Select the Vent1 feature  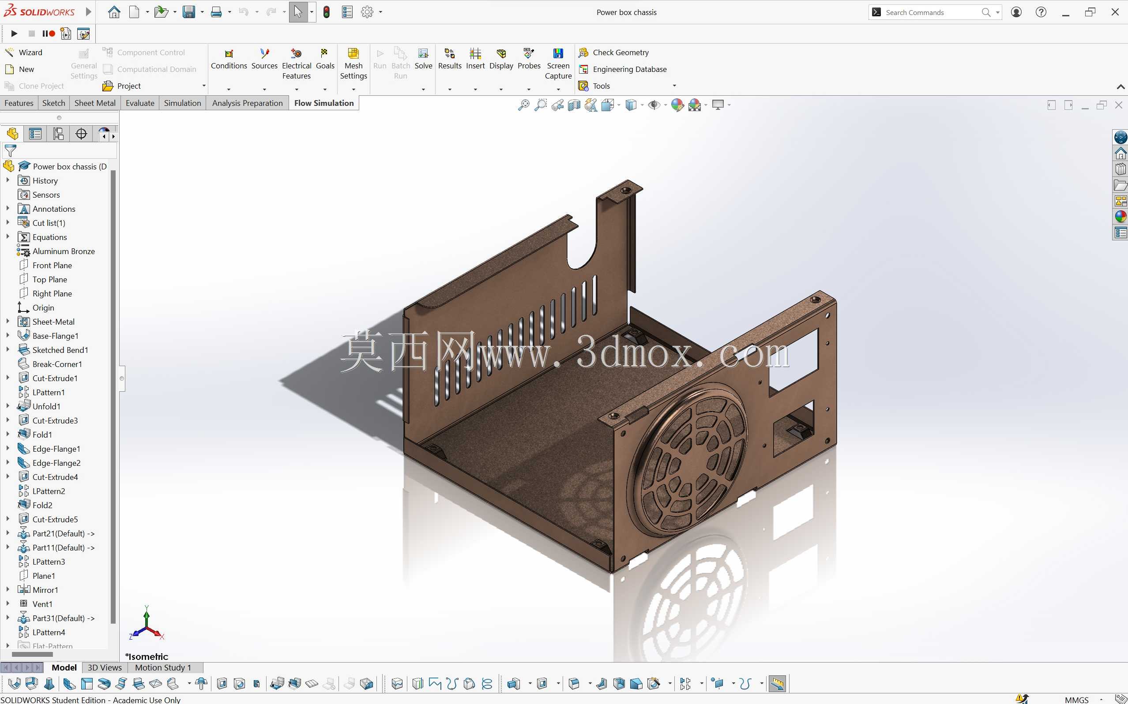click(35, 604)
